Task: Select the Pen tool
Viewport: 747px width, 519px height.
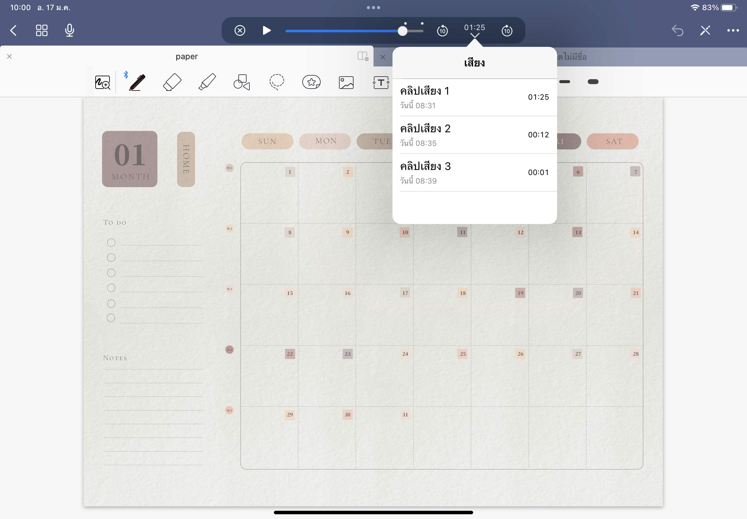Action: (x=137, y=83)
